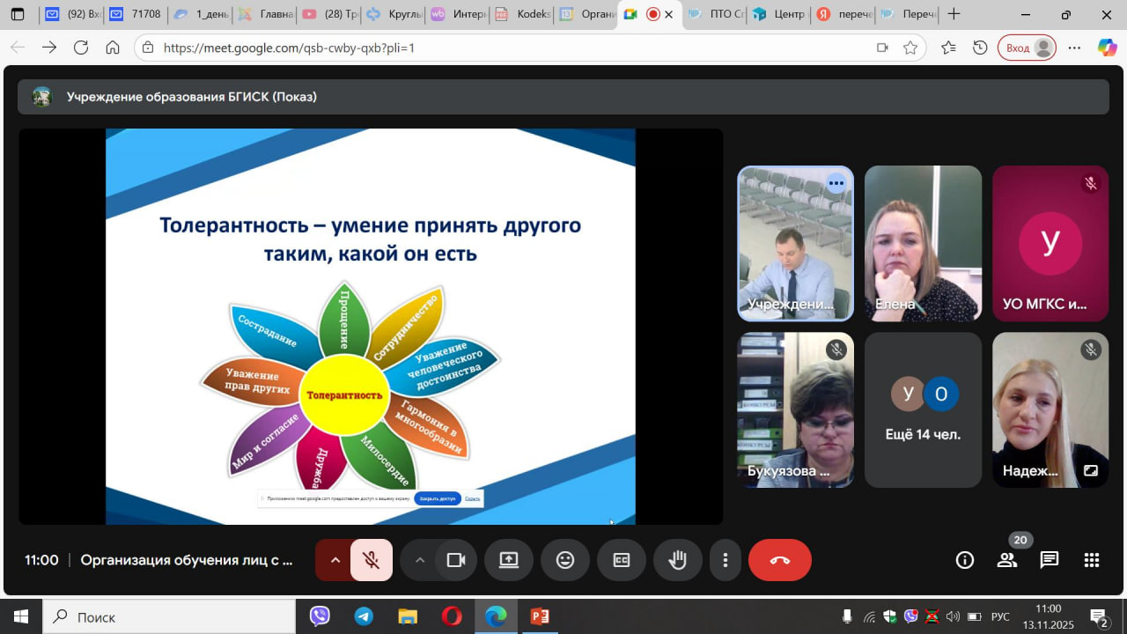
Task: Click the 'Ещё 14 чел.' participants tile
Action: (x=923, y=409)
